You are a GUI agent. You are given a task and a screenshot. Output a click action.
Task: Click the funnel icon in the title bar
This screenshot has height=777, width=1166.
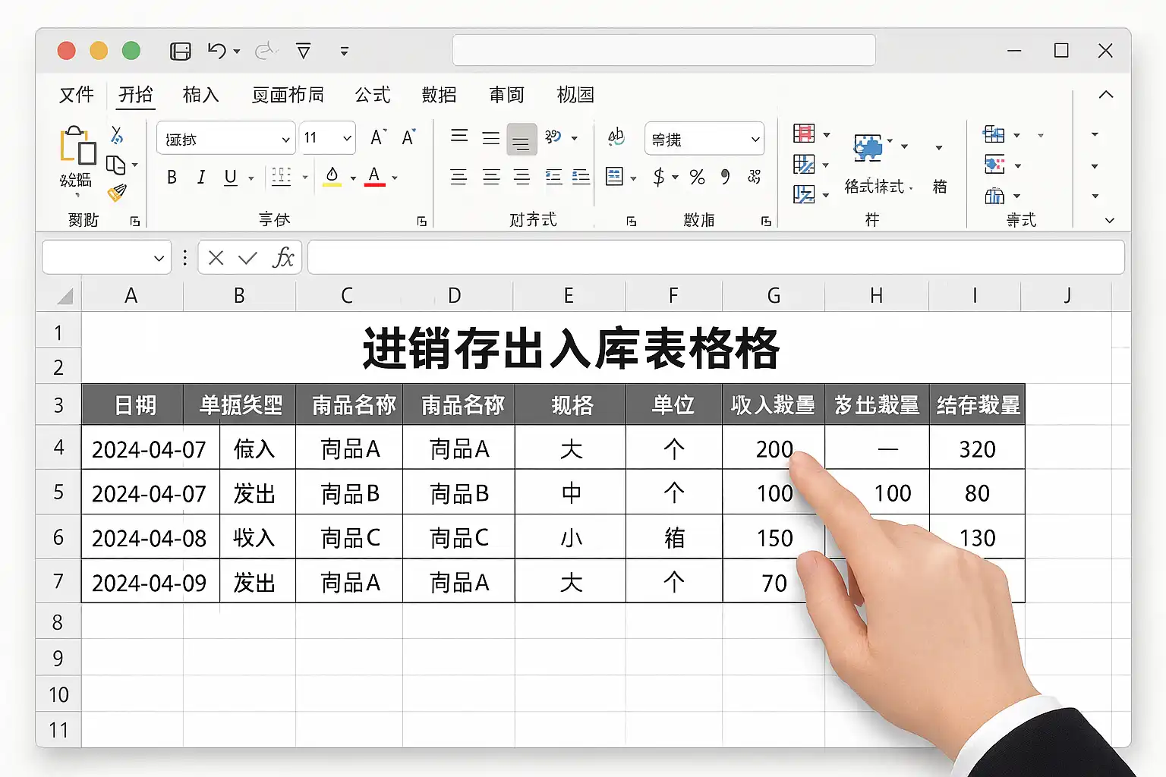304,51
